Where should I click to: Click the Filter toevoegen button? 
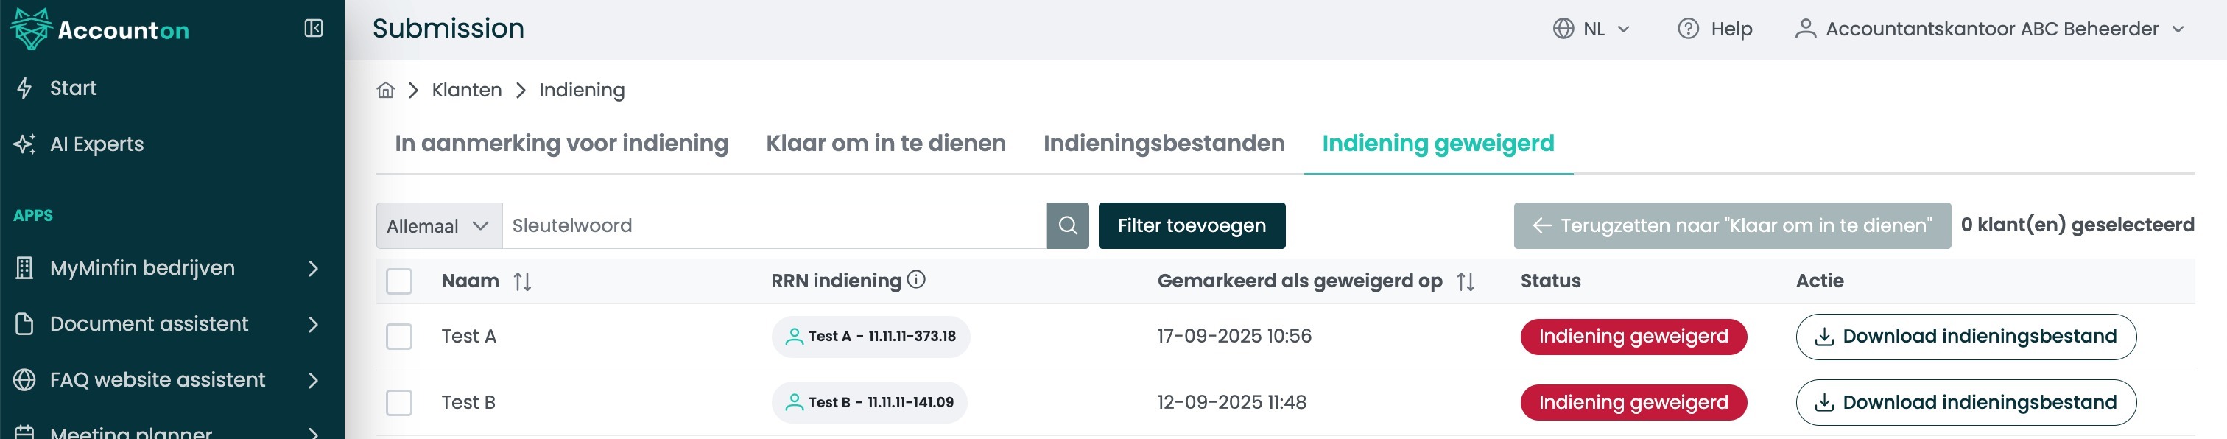coord(1192,225)
